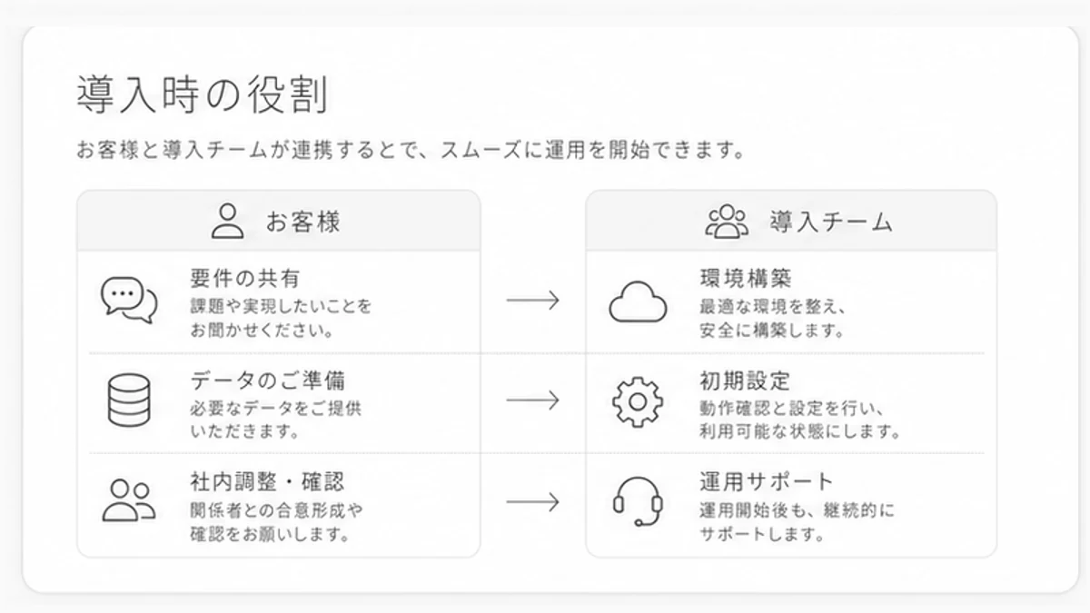This screenshot has width=1090, height=613.
Task: Click the group icon beside 導入チーム
Action: point(727,222)
